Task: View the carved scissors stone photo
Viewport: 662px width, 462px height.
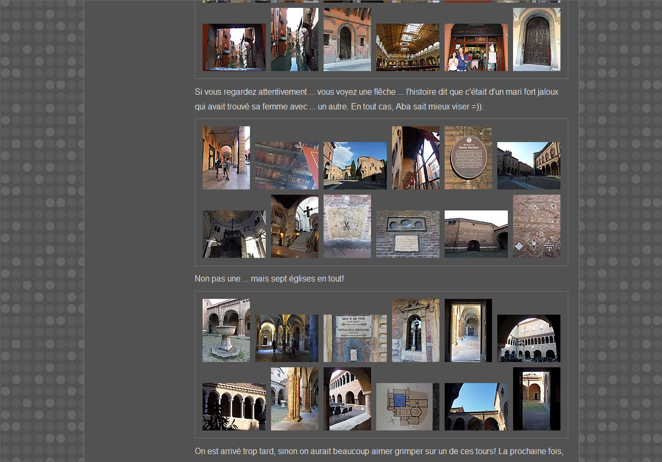Action: pos(347,226)
